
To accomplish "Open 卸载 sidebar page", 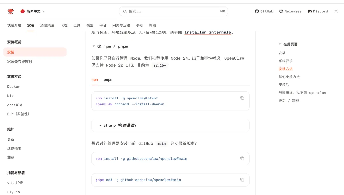I will [11, 158].
